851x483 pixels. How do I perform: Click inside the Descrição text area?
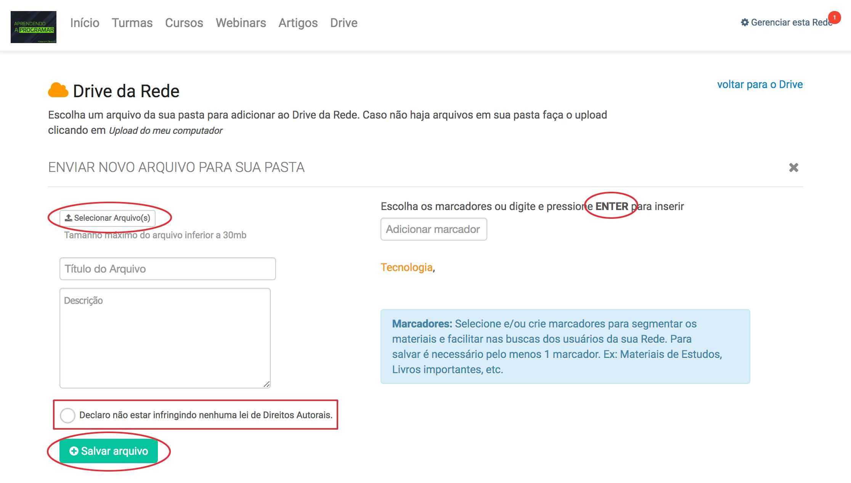(x=165, y=338)
